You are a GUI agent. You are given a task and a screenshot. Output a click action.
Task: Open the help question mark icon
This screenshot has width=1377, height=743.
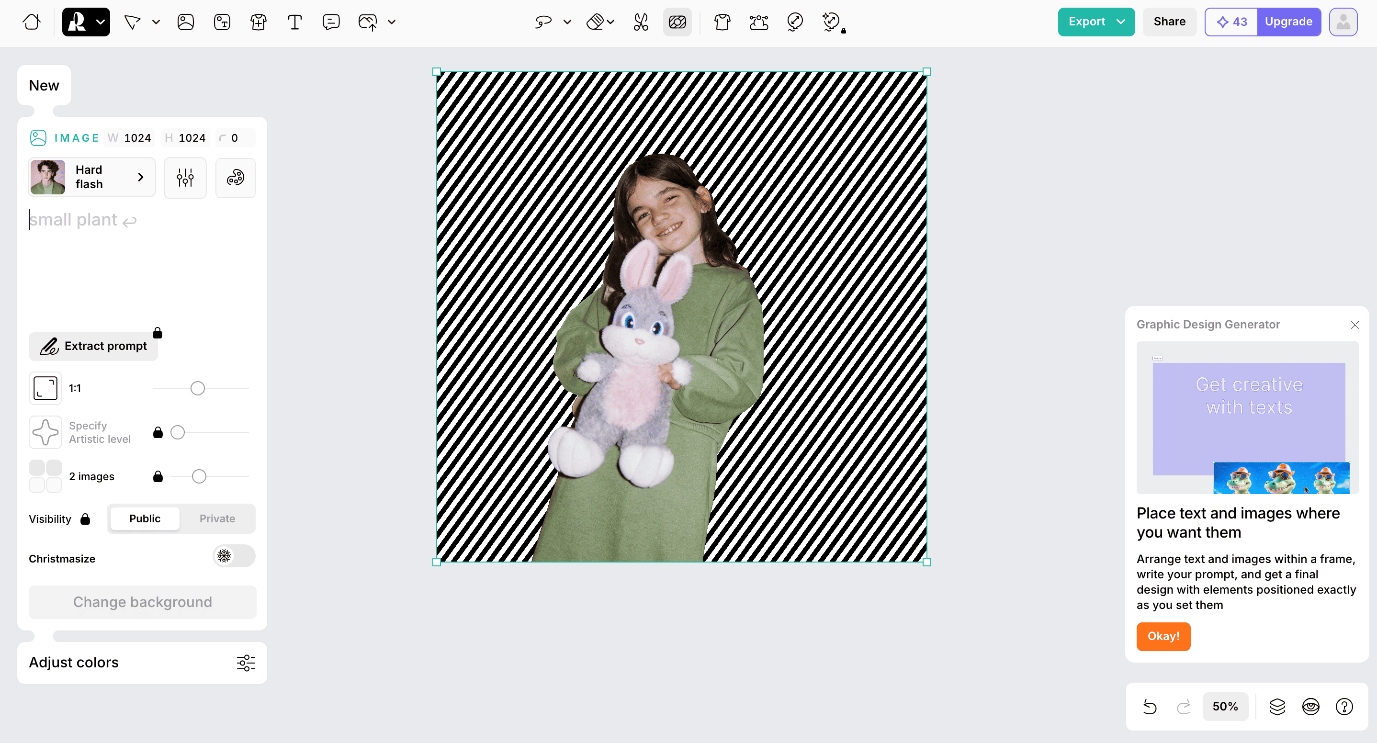[x=1344, y=707]
